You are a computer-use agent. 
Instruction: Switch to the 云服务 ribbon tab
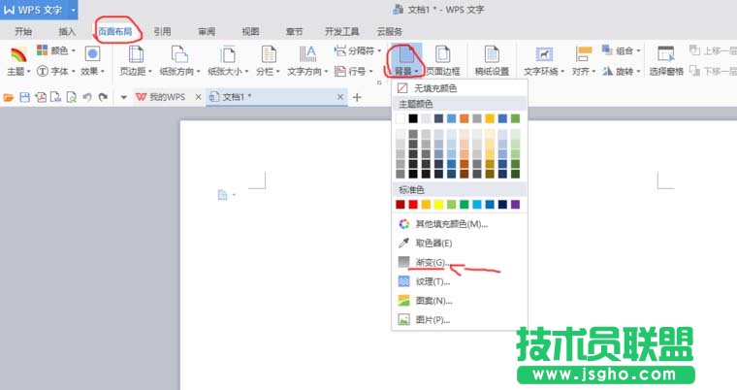click(390, 31)
